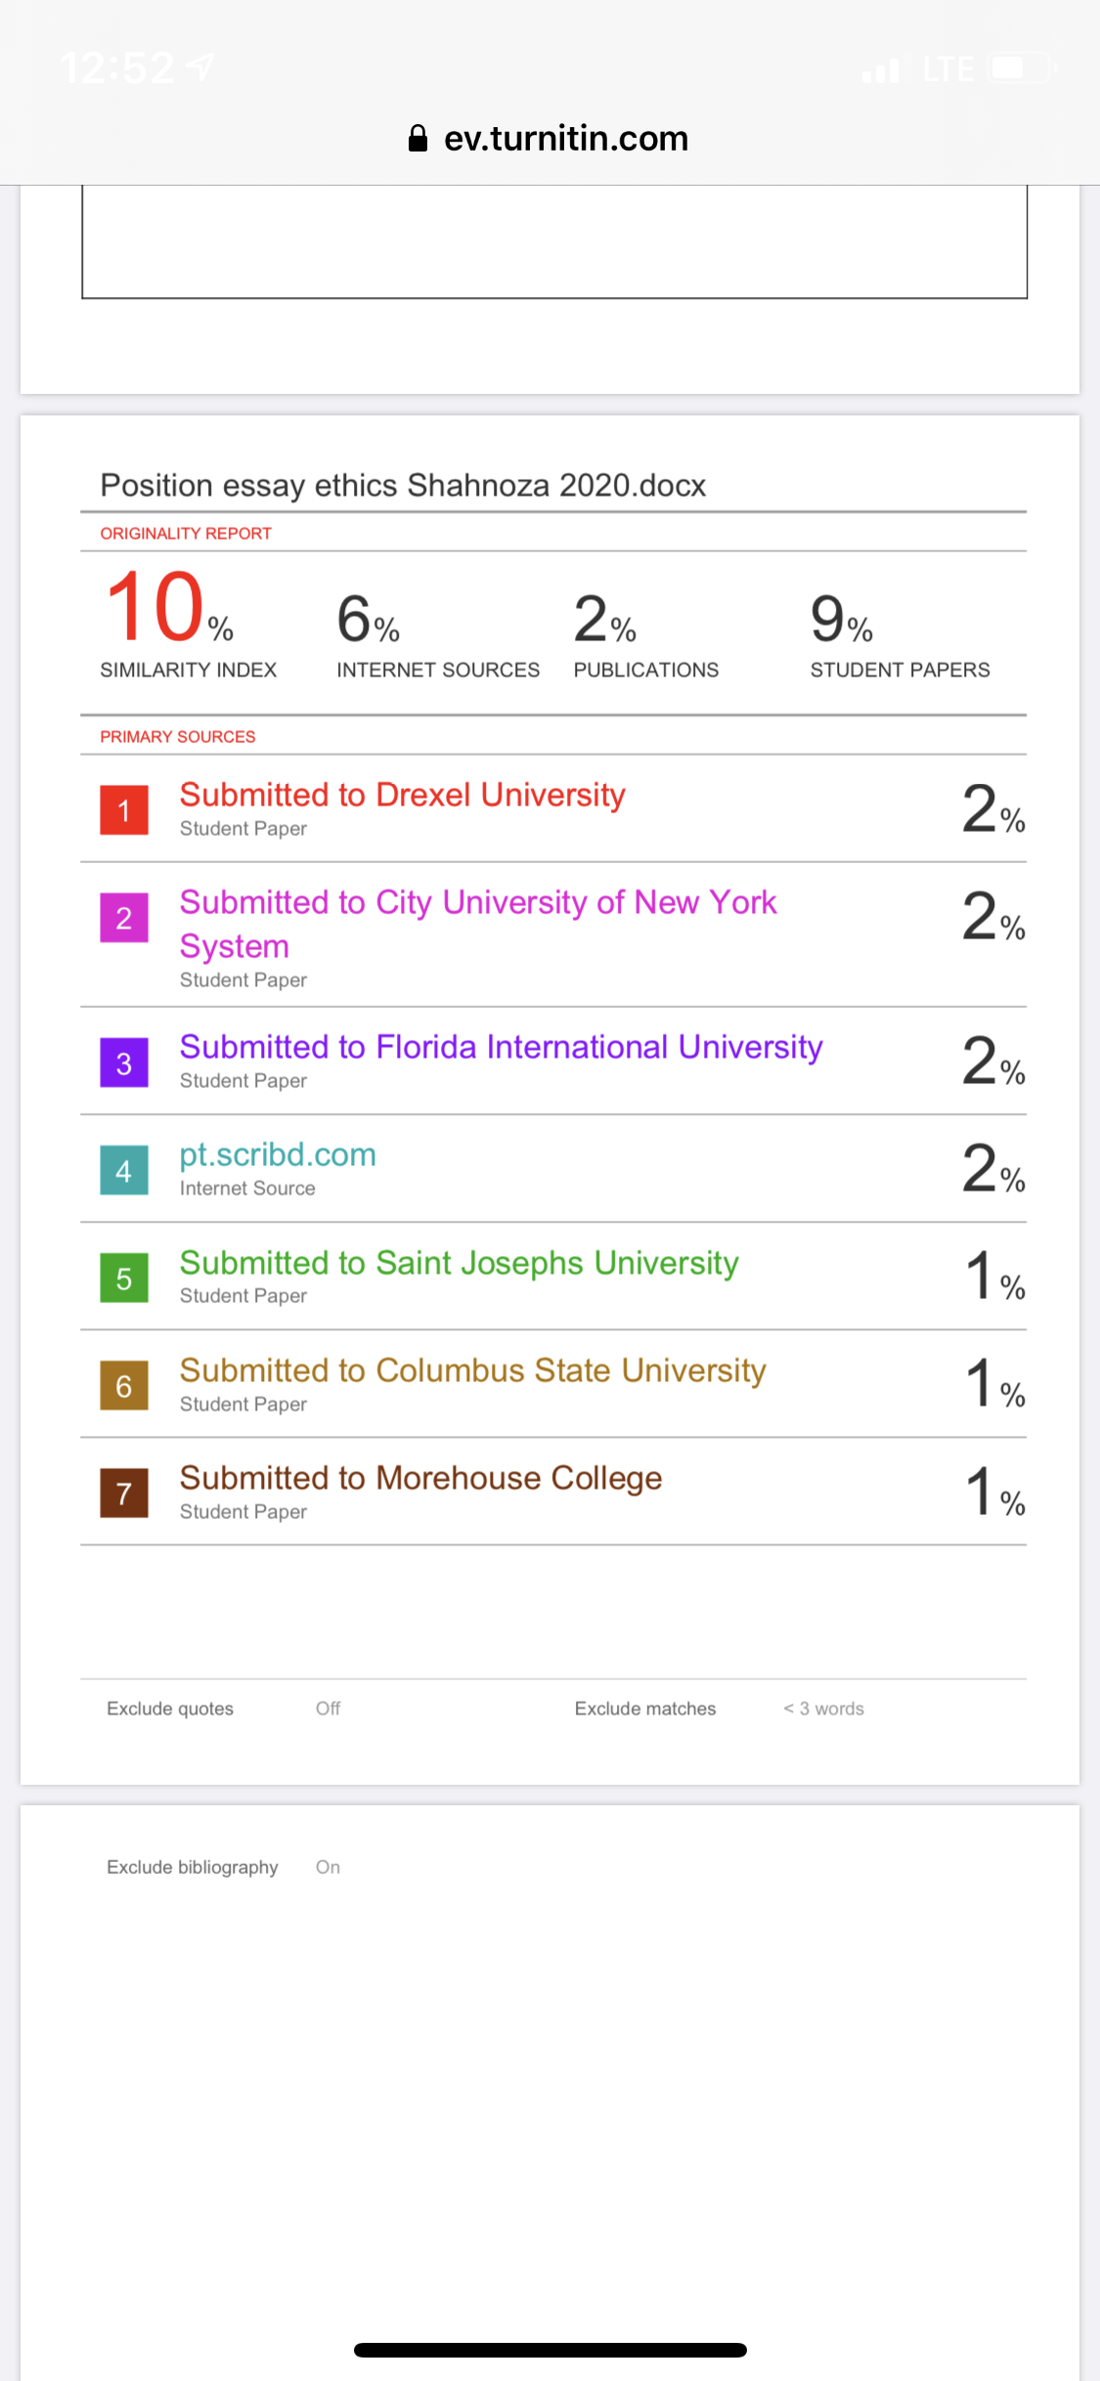Click the Exclude quotes Off value
The height and width of the screenshot is (2381, 1100).
click(x=328, y=1709)
